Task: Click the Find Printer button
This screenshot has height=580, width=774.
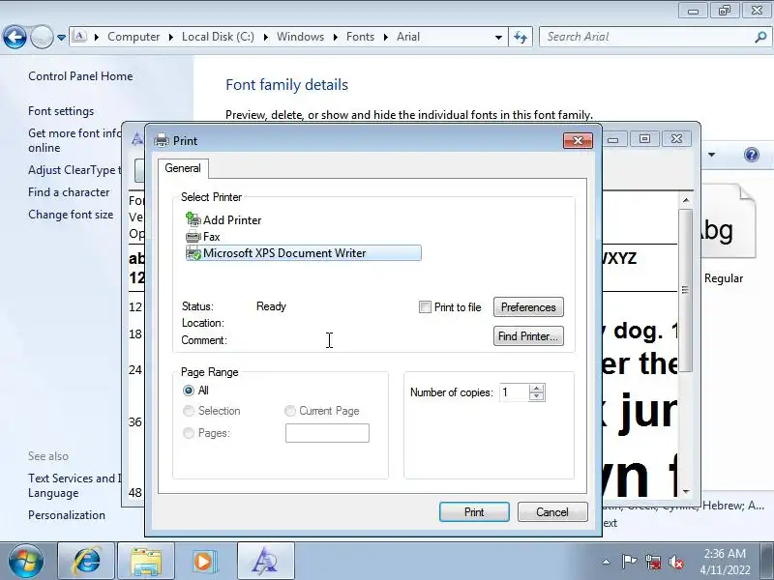Action: (x=528, y=336)
